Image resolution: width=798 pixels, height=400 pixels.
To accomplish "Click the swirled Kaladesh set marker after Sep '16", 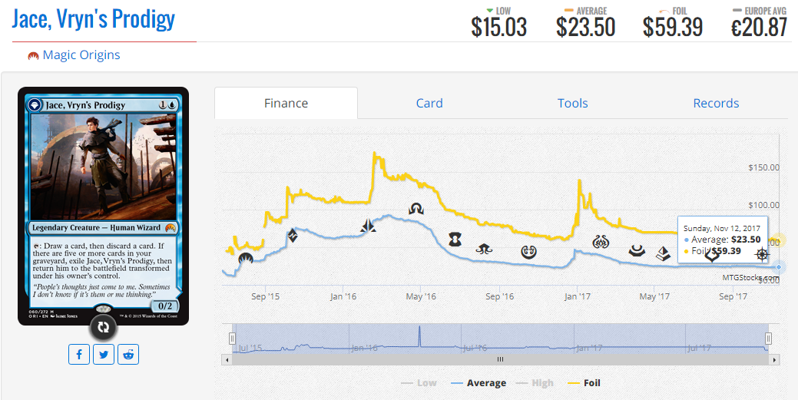I will coord(529,251).
